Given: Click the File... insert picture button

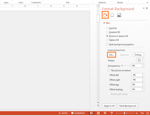Looking at the screenshot, I should 111,55.
